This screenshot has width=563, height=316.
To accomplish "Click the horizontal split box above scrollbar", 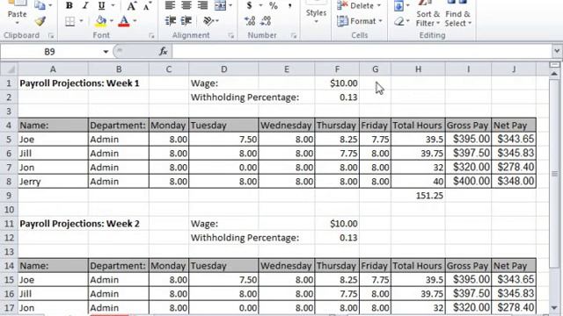I will click(x=555, y=65).
